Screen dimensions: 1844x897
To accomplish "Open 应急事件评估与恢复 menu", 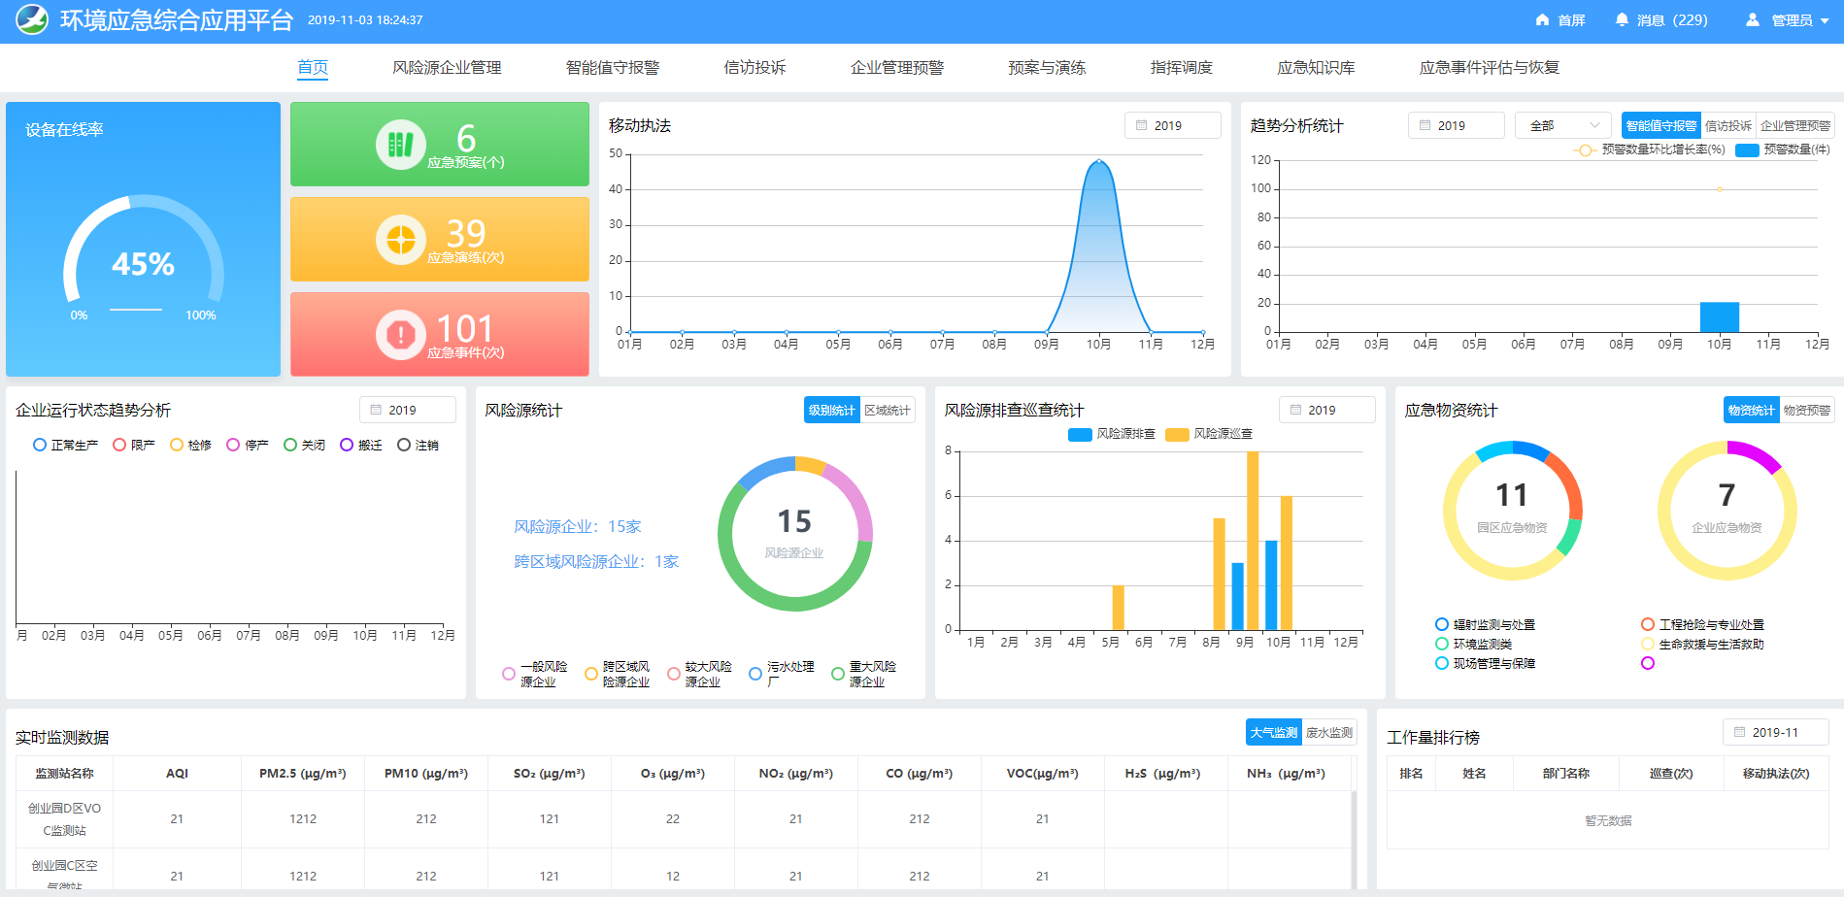I will (1490, 67).
